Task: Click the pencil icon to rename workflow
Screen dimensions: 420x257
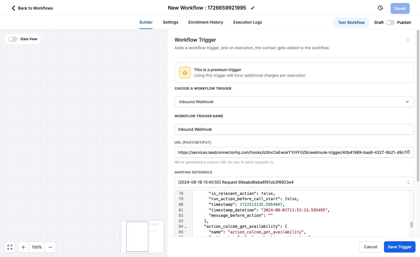Action: (253, 8)
